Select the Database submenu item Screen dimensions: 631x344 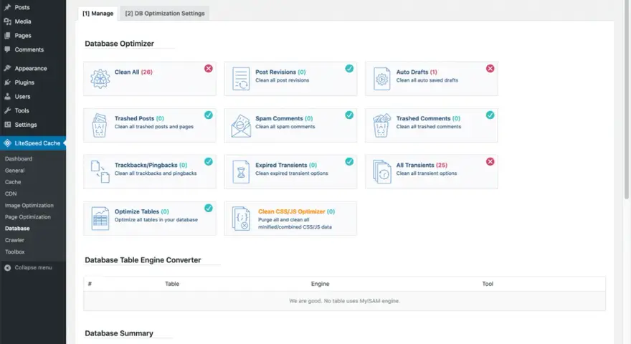coord(17,228)
